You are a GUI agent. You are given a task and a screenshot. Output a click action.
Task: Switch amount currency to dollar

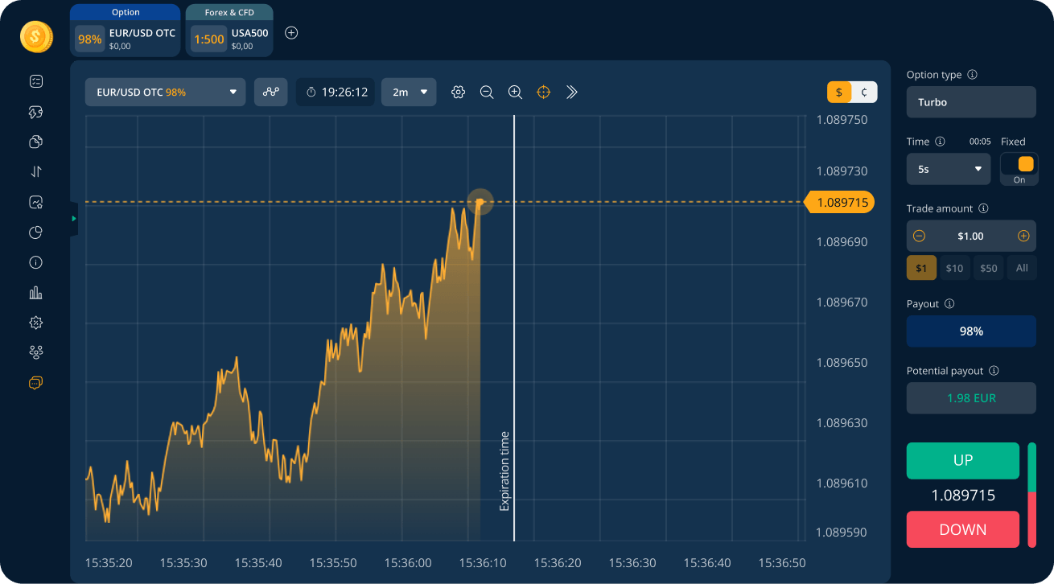click(x=839, y=93)
